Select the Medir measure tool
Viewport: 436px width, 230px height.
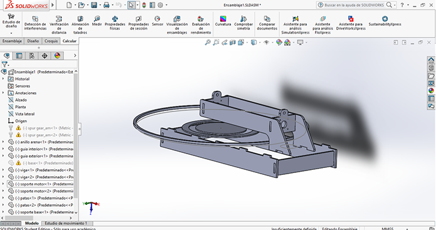coord(97,21)
